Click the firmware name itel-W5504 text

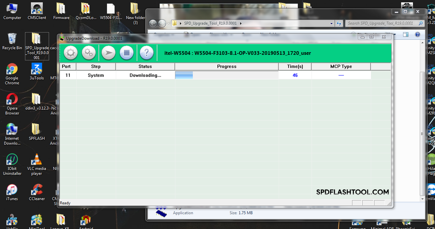point(237,53)
